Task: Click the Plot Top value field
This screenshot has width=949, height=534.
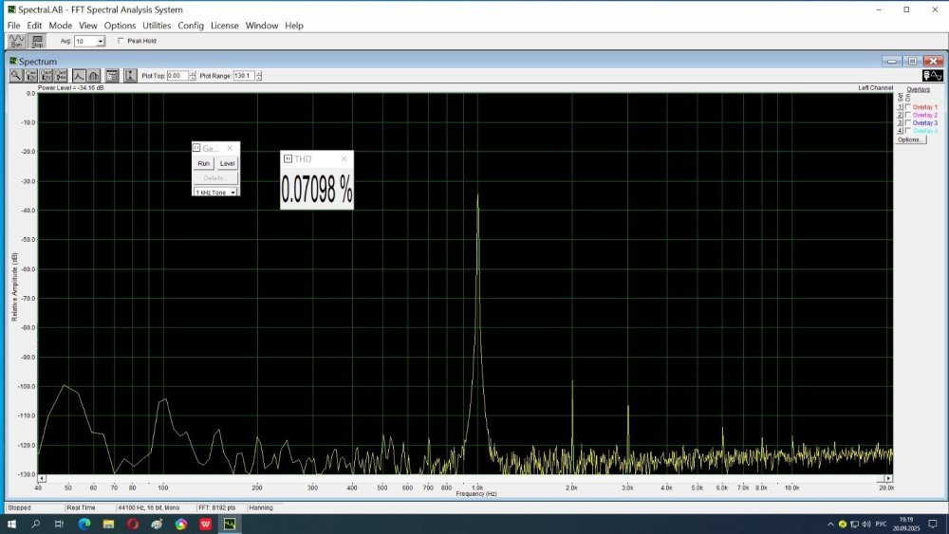Action: point(177,76)
